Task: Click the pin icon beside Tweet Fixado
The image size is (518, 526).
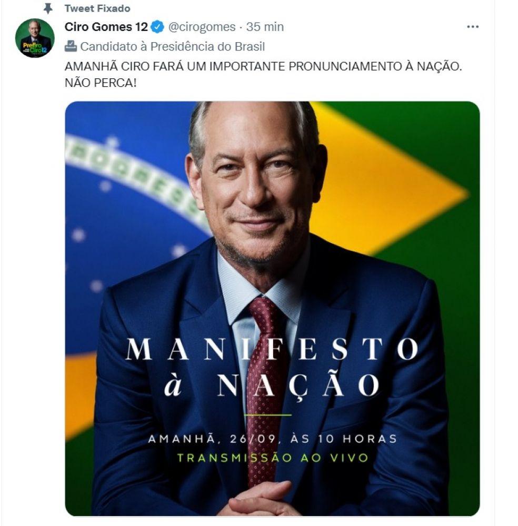Action: coord(48,8)
